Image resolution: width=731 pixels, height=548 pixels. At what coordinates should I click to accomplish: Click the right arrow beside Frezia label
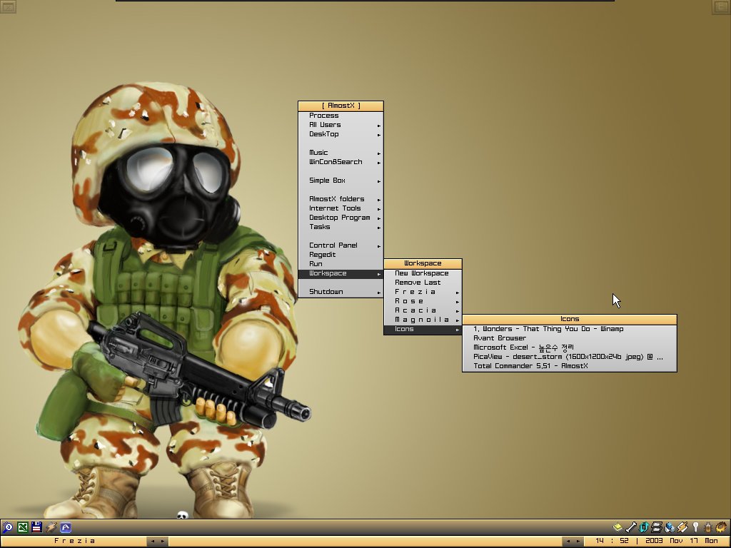click(163, 541)
